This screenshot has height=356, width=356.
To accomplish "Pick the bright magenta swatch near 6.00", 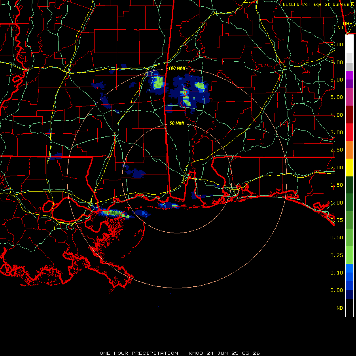I will [x=349, y=75].
